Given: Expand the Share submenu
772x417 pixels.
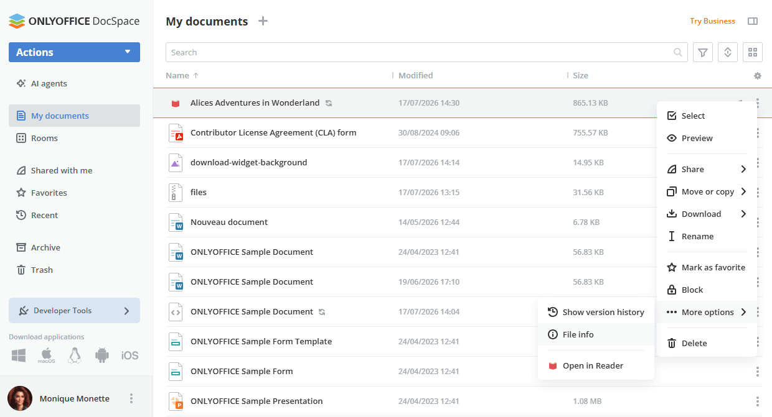Looking at the screenshot, I should 707,169.
